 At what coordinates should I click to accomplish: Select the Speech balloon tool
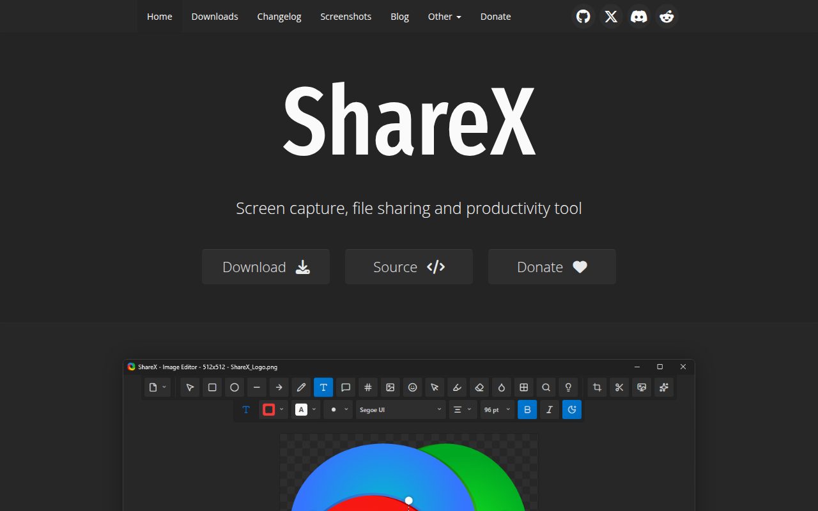(x=346, y=387)
